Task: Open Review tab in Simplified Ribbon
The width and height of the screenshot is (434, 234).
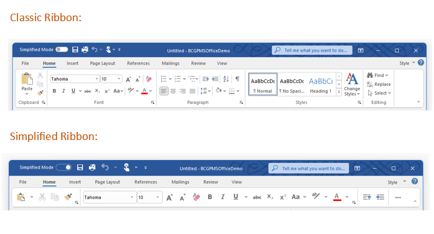Action: coord(211,182)
